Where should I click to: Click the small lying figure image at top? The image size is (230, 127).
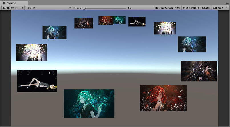tap(137, 22)
